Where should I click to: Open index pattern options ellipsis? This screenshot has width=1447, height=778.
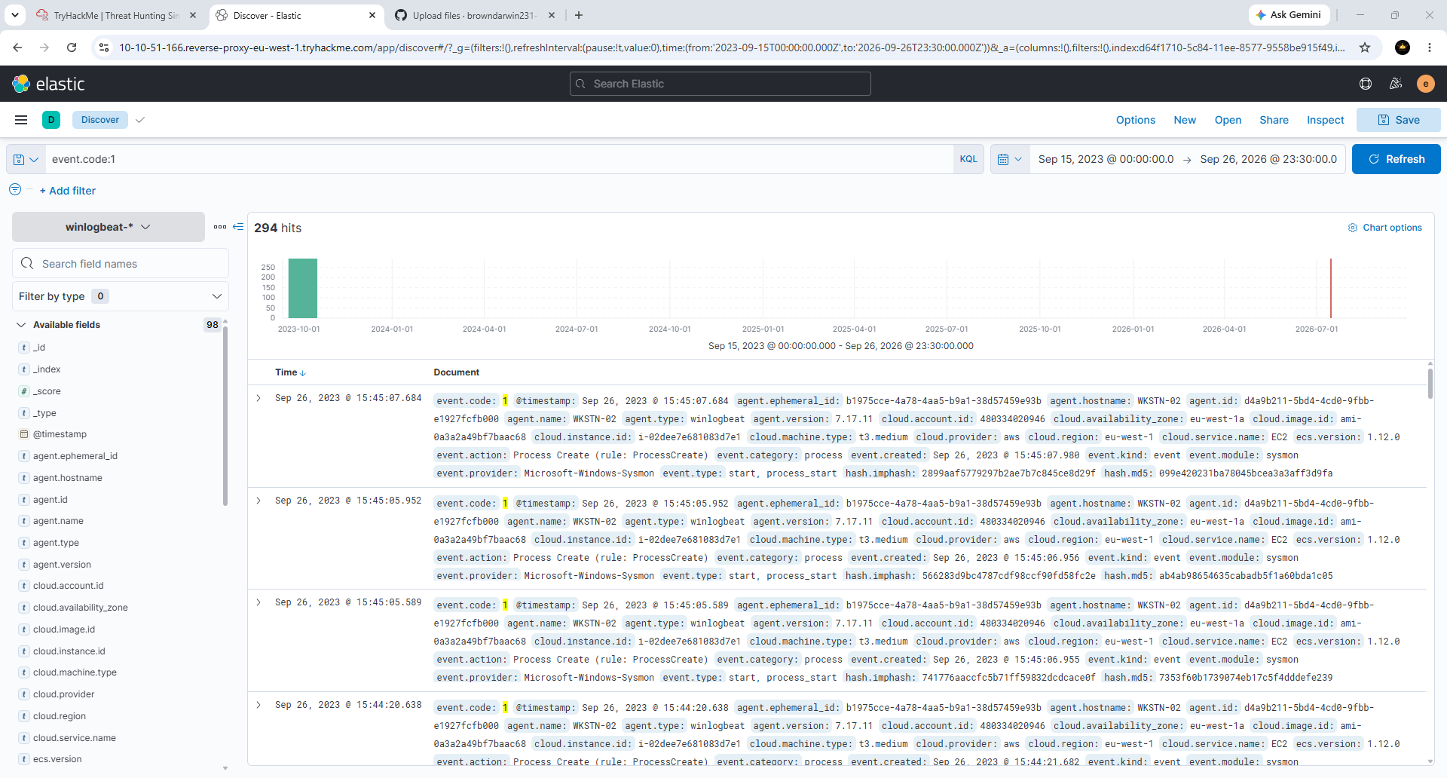[220, 227]
